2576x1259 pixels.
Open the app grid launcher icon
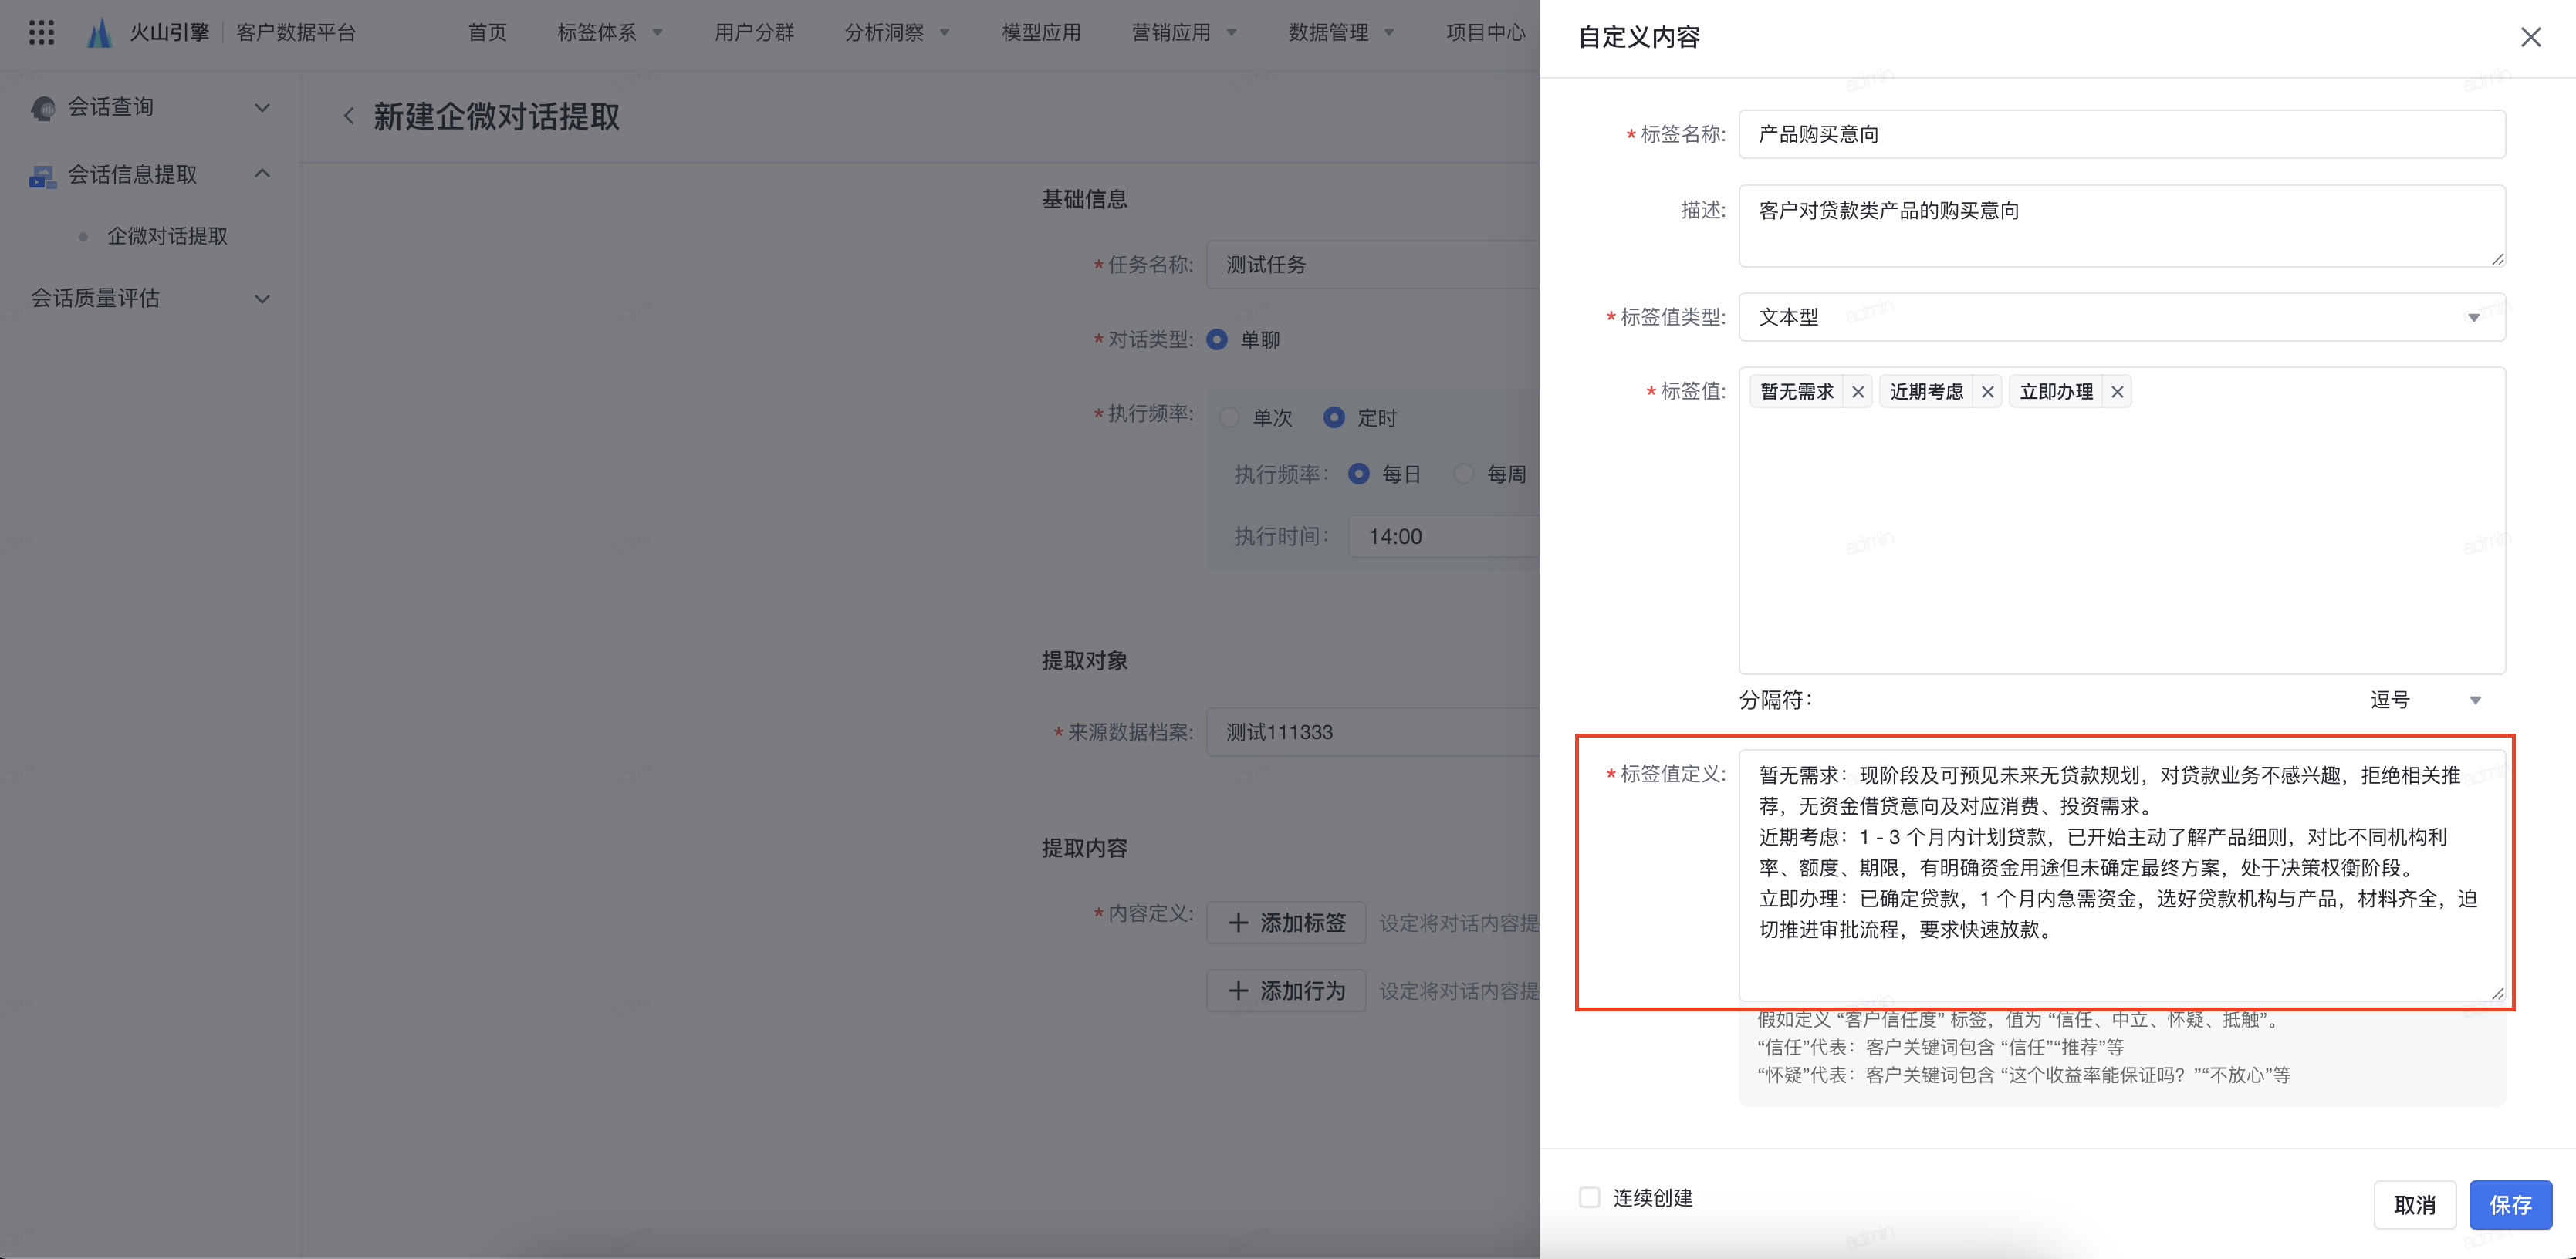[x=41, y=33]
